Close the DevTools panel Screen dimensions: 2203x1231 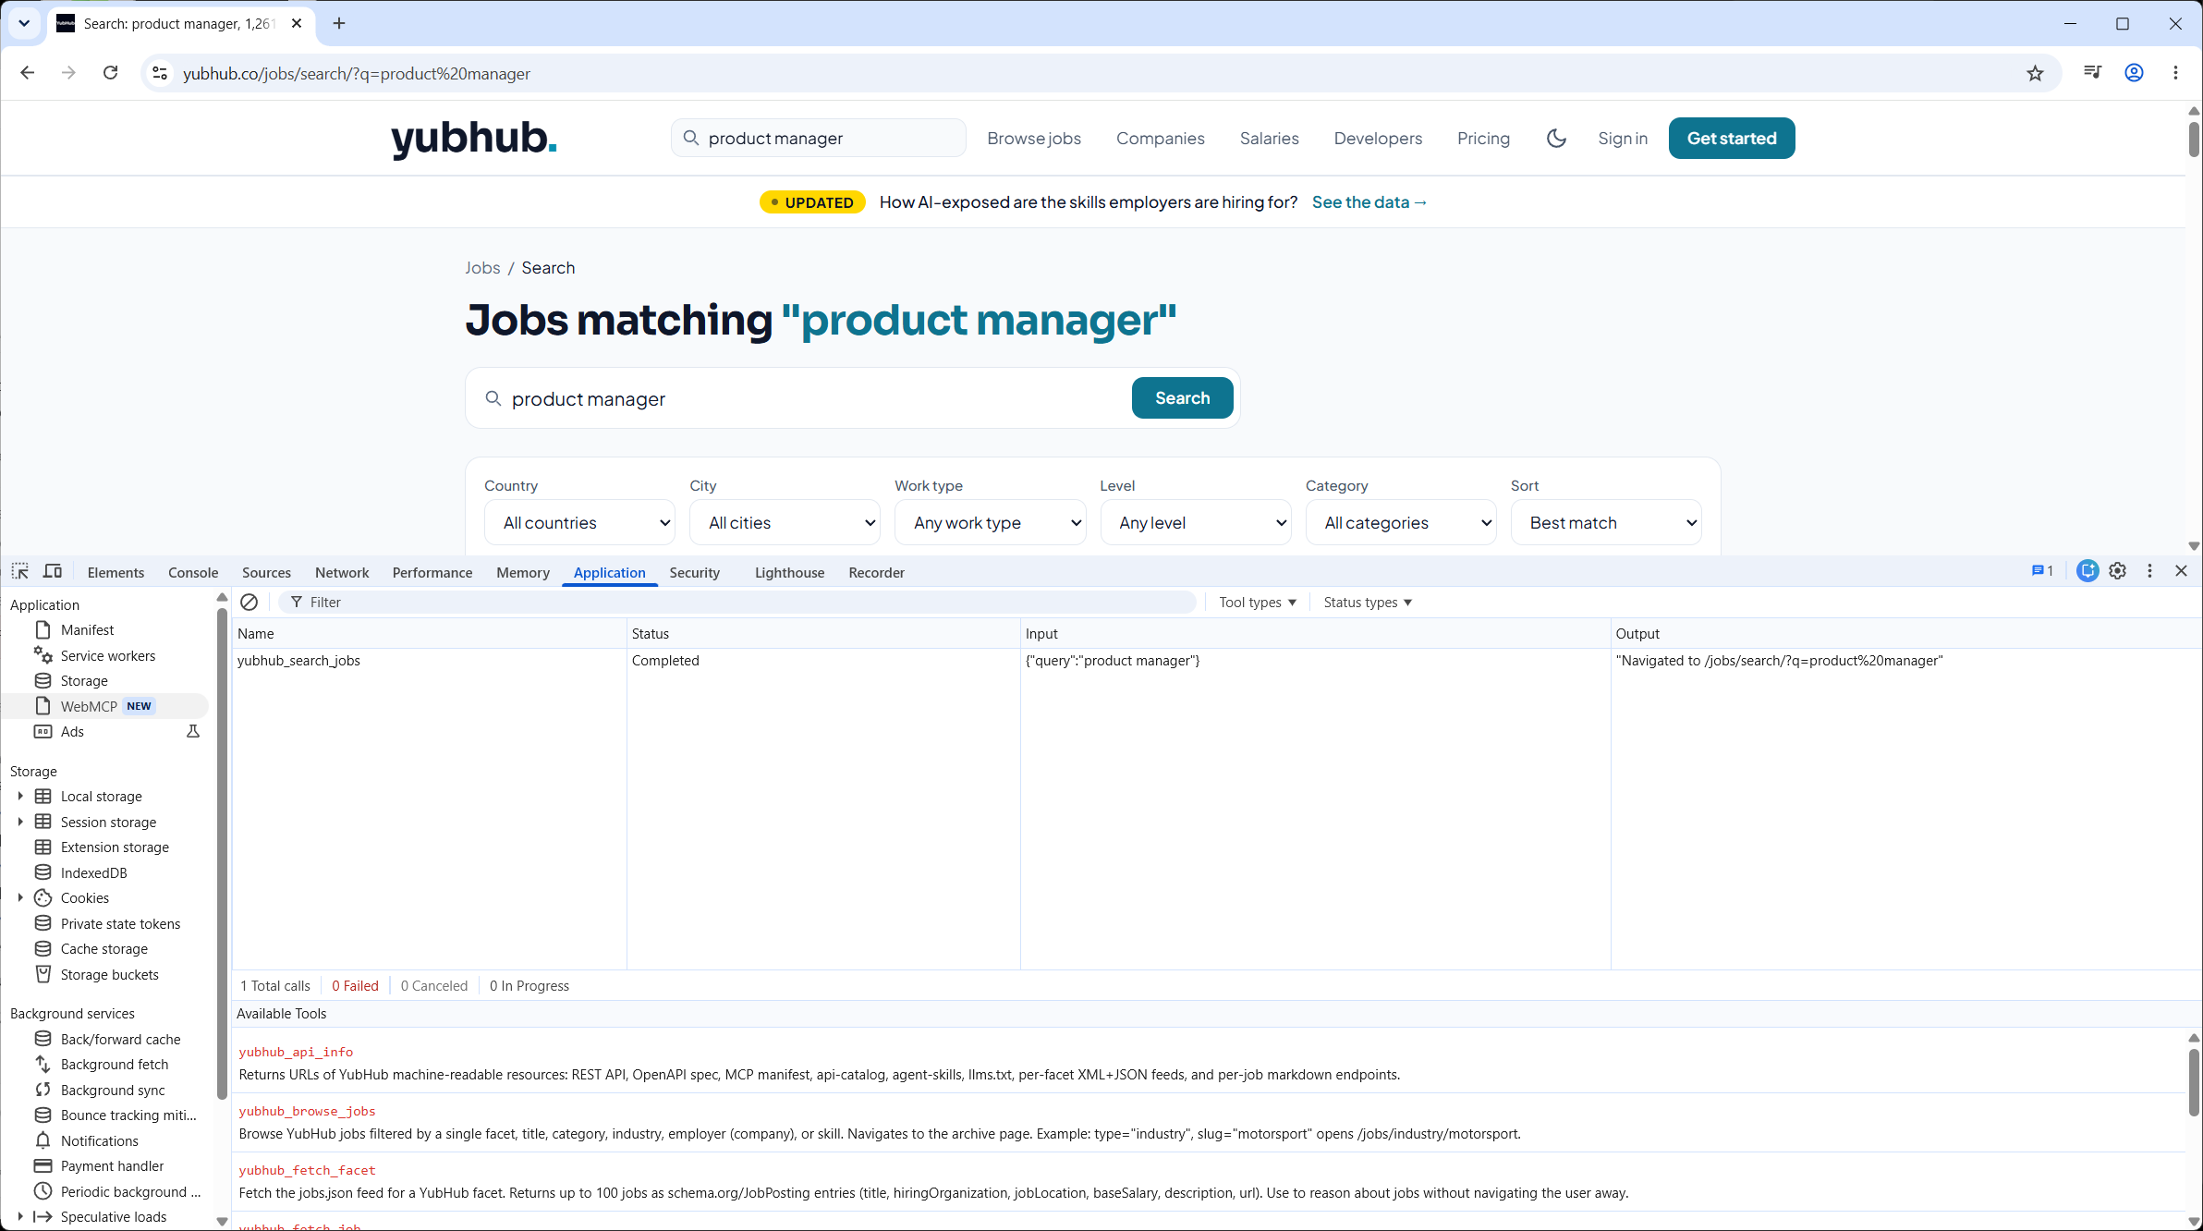click(2181, 571)
